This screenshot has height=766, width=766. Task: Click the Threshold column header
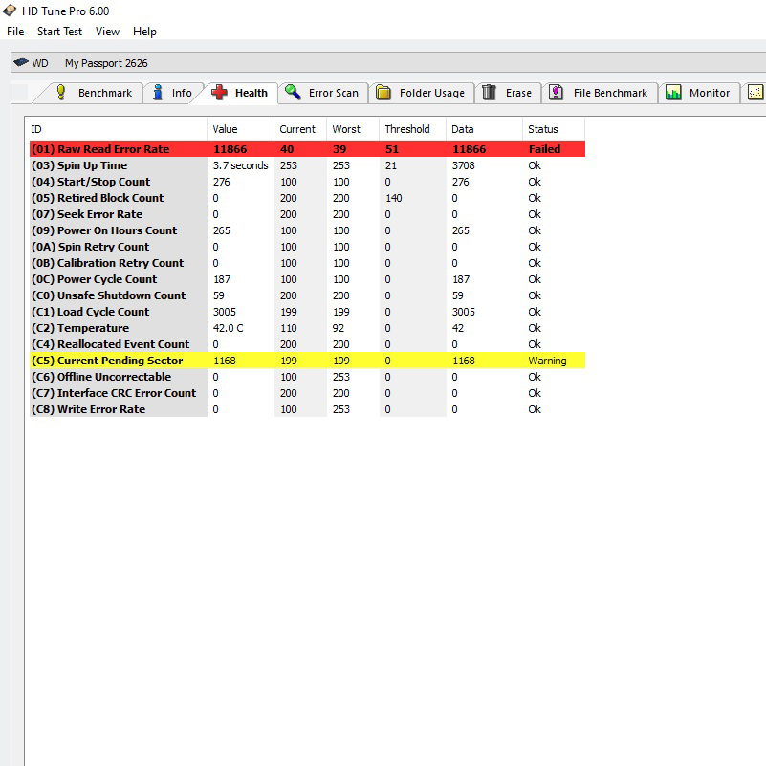coord(412,129)
